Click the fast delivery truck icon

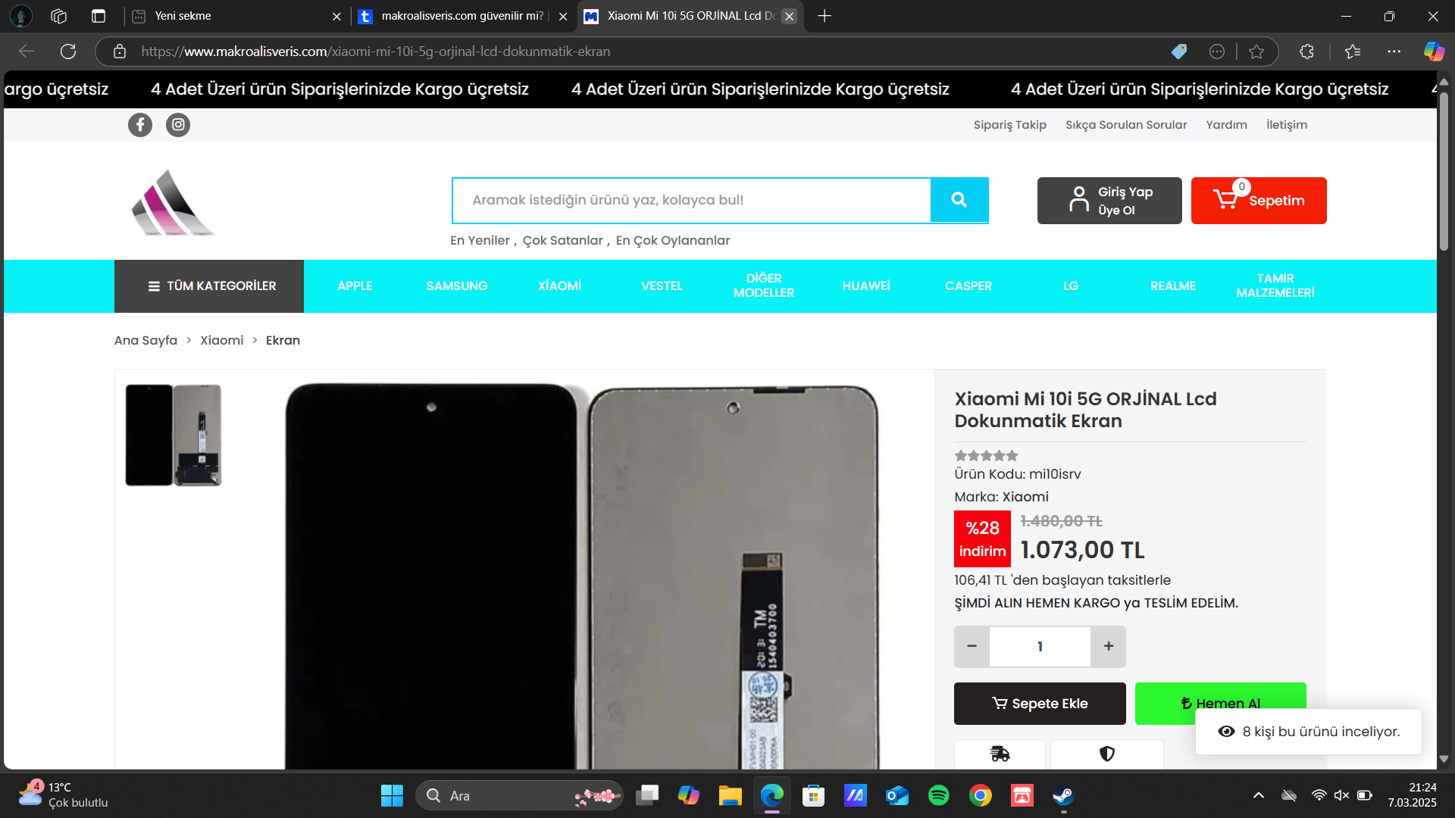coord(1000,754)
